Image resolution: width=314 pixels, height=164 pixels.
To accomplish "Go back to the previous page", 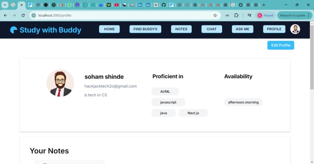I will (5, 16).
